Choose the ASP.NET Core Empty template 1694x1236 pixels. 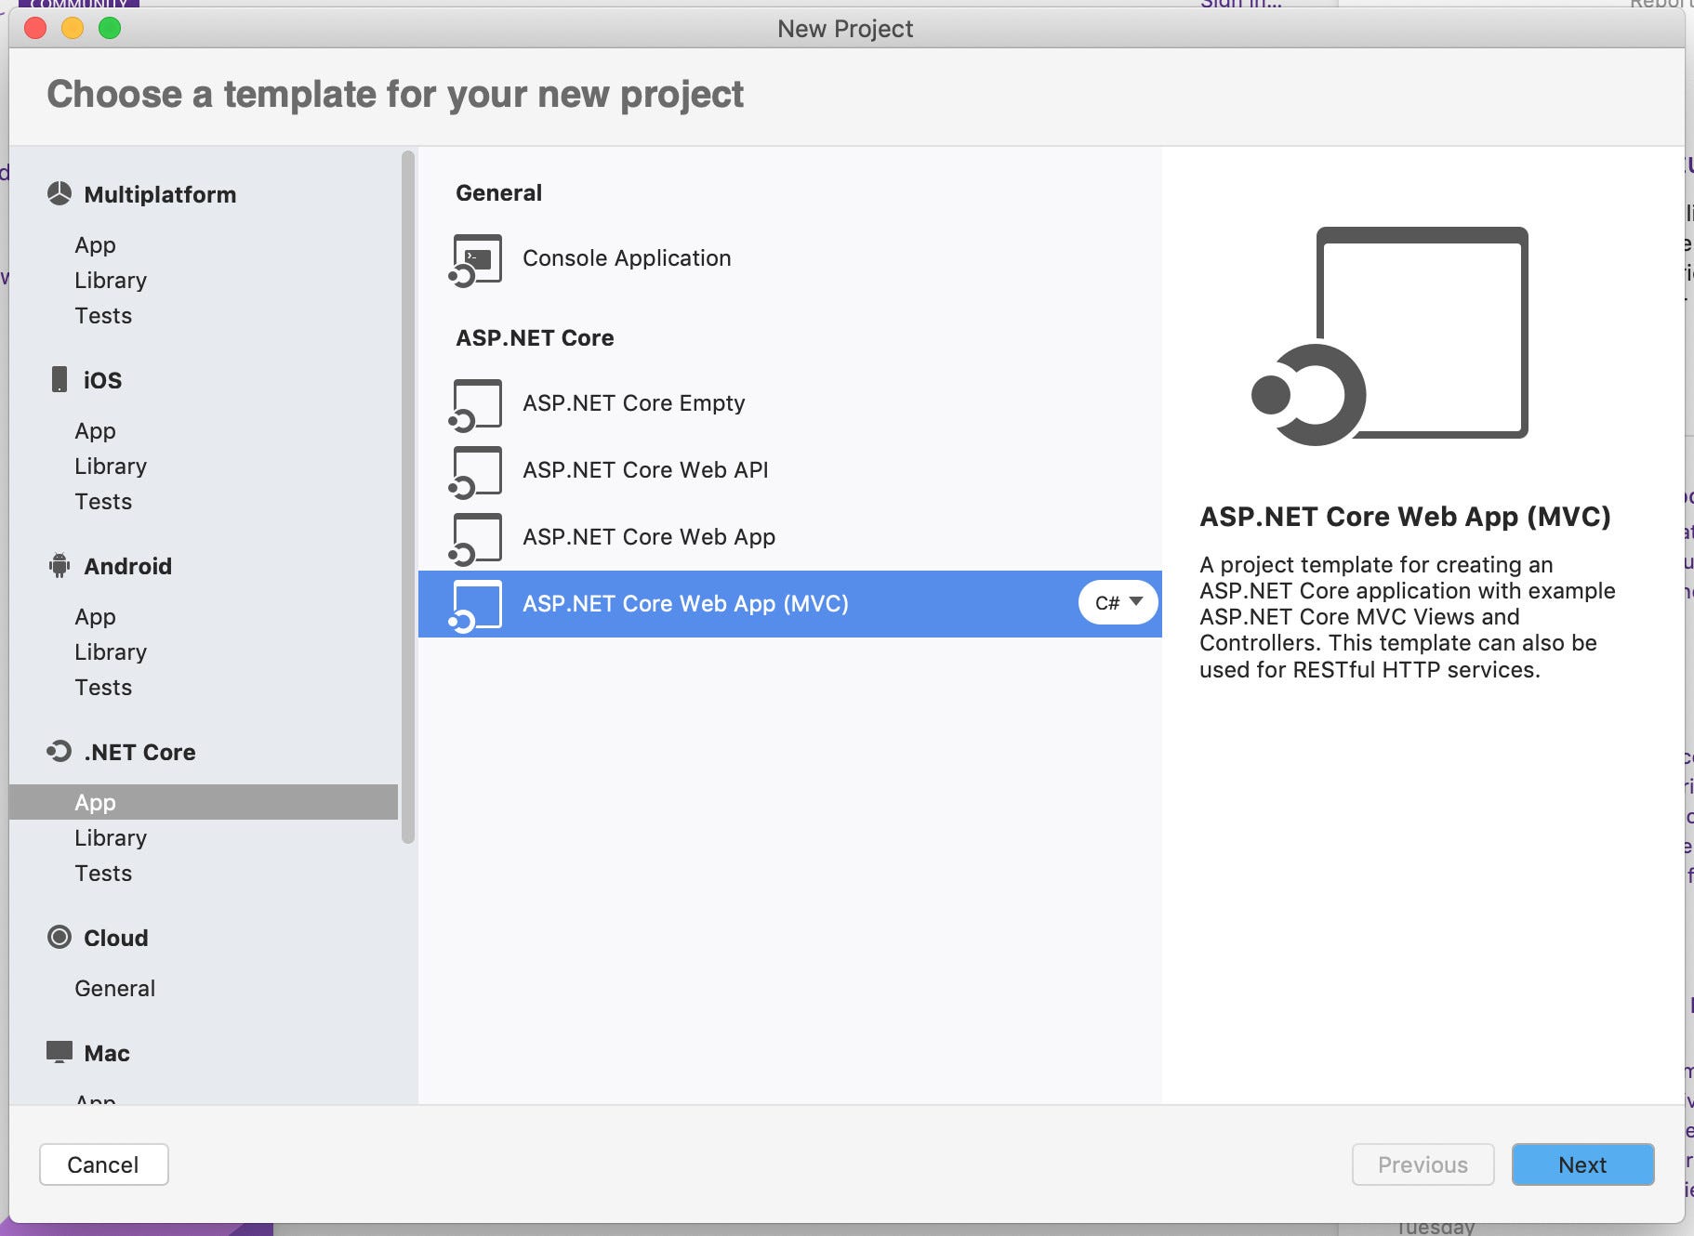790,403
